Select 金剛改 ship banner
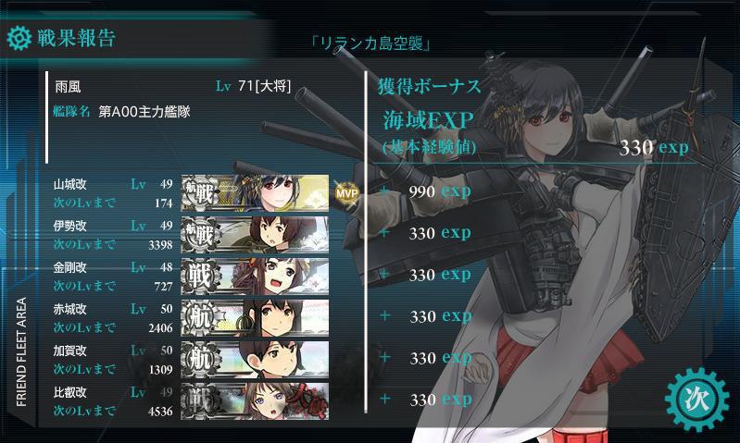Image resolution: width=740 pixels, height=443 pixels. [x=255, y=276]
